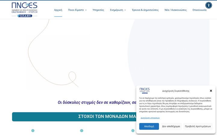The width and height of the screenshot is (217, 135).
Task: Open the Ενημέρωση menu
Action: tap(117, 10)
